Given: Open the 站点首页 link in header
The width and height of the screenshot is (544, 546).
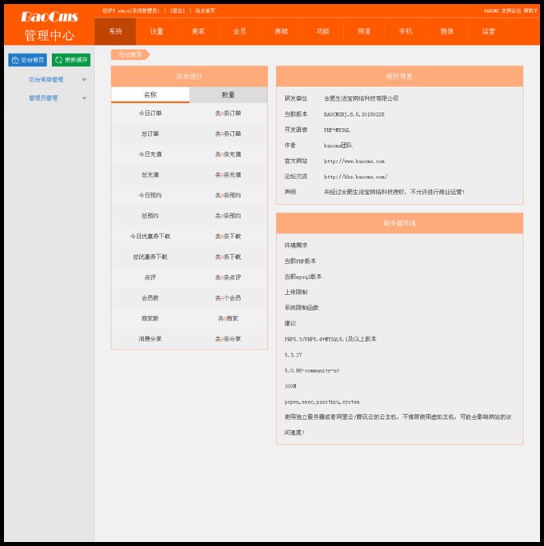Looking at the screenshot, I should 205,11.
